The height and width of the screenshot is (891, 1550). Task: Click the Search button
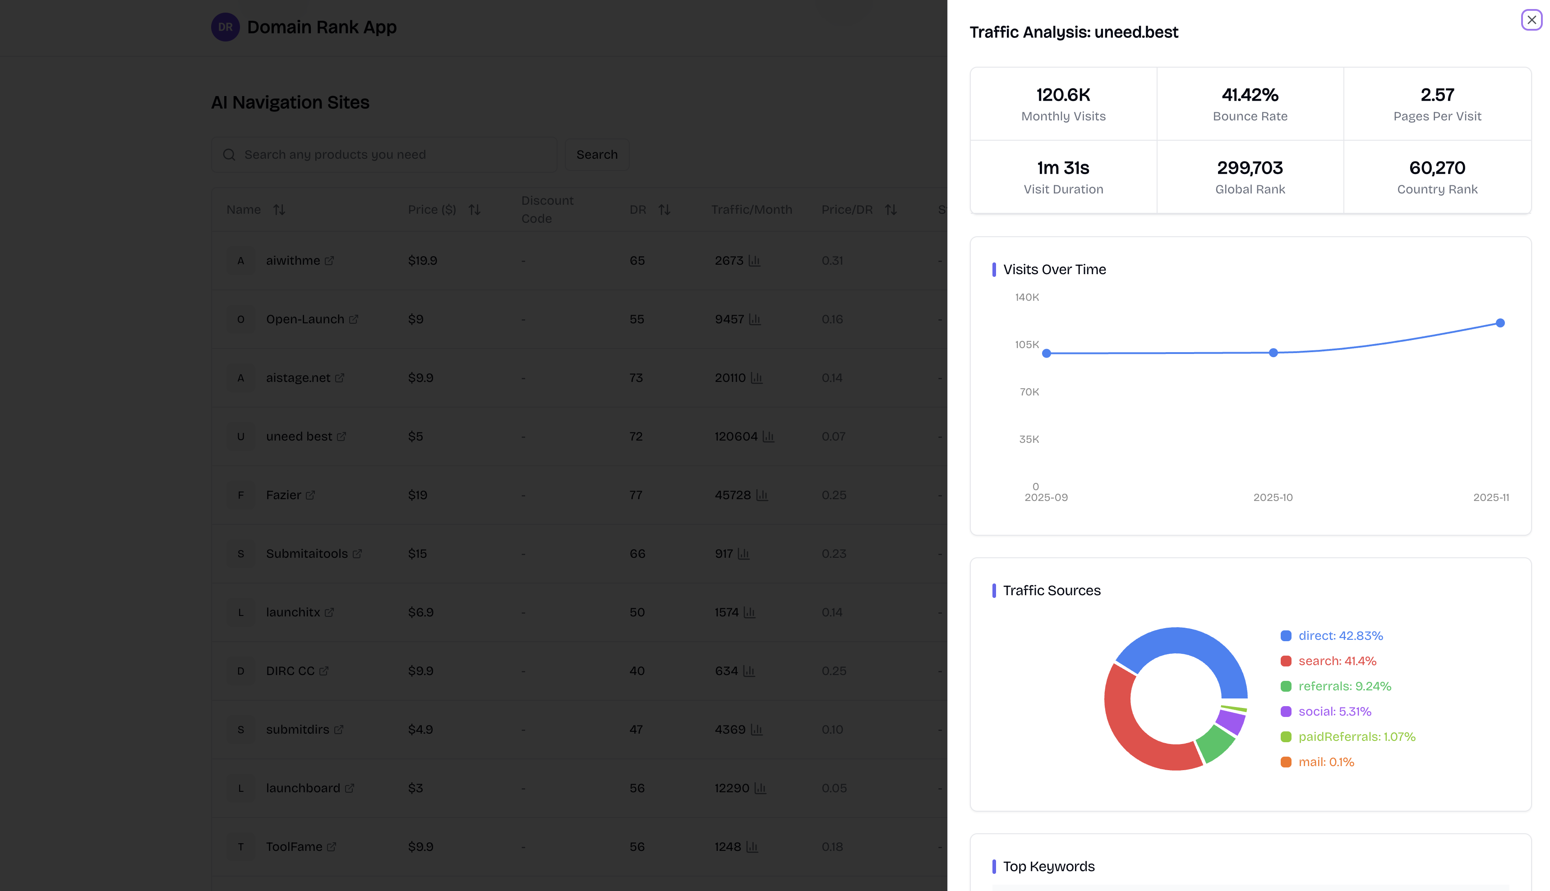(597, 155)
